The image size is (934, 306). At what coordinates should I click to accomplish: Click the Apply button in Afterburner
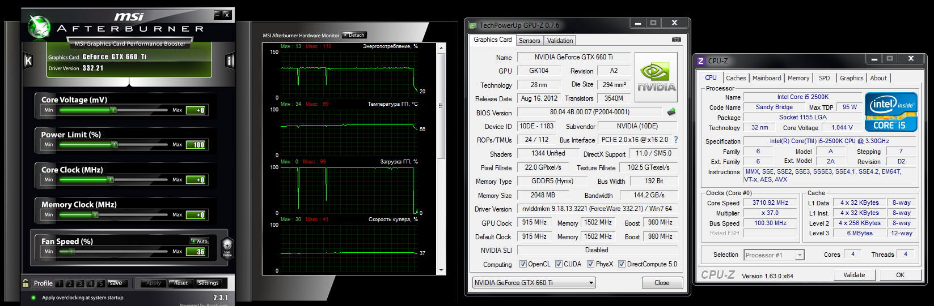point(154,283)
